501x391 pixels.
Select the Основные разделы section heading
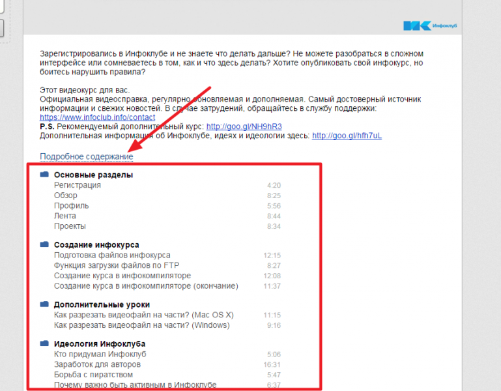coord(93,175)
